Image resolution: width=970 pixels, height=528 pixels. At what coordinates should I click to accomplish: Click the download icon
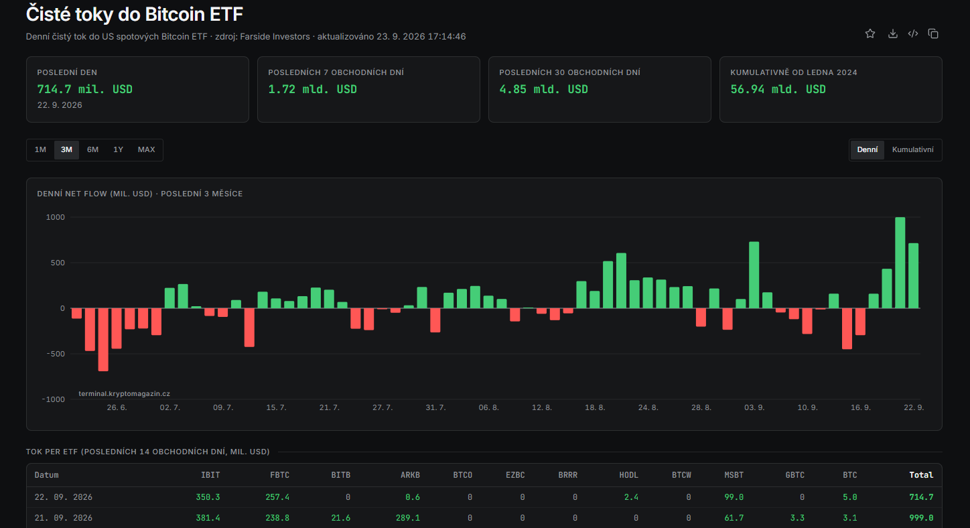tap(892, 34)
